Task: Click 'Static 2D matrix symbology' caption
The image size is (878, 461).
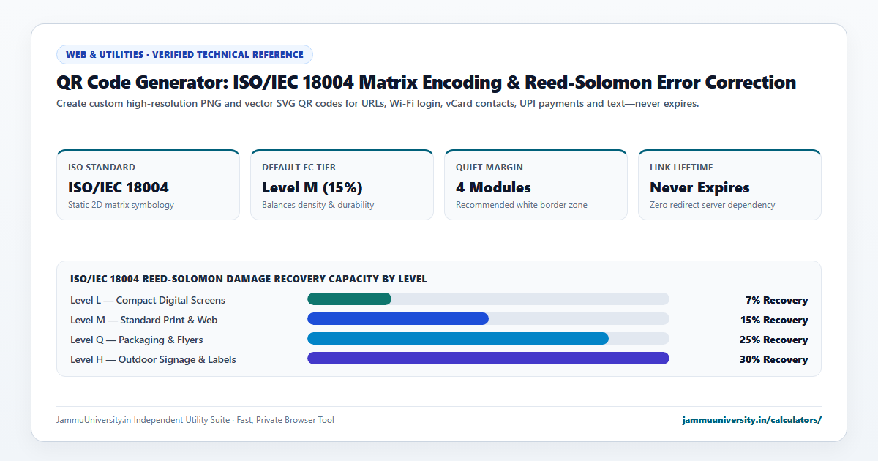Action: coord(121,205)
